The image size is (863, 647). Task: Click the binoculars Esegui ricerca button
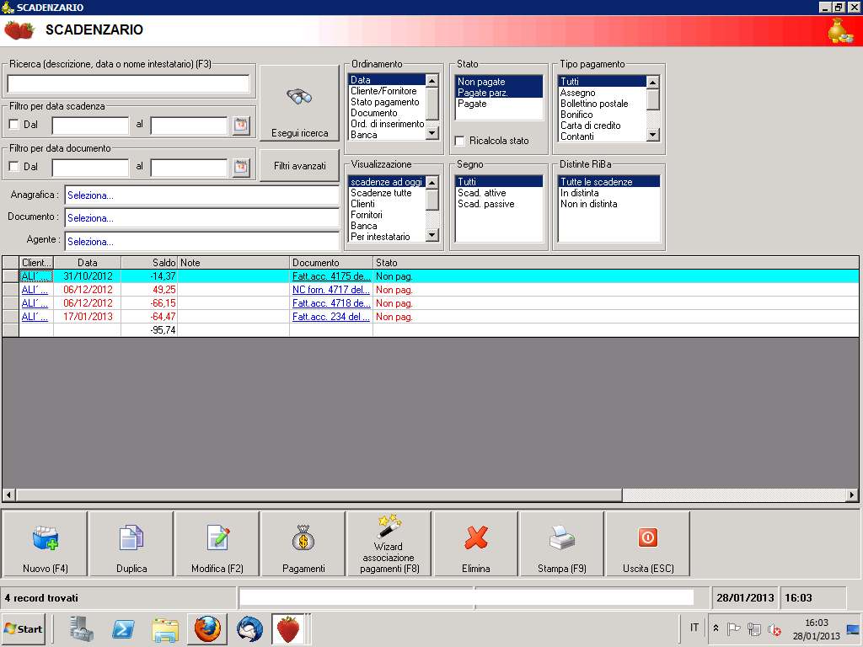tap(299, 104)
